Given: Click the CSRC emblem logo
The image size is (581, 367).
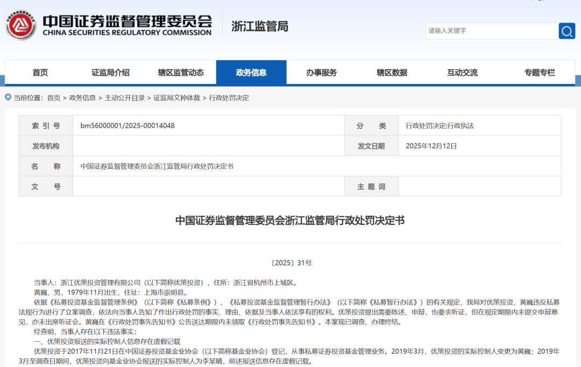Looking at the screenshot, I should (x=20, y=25).
